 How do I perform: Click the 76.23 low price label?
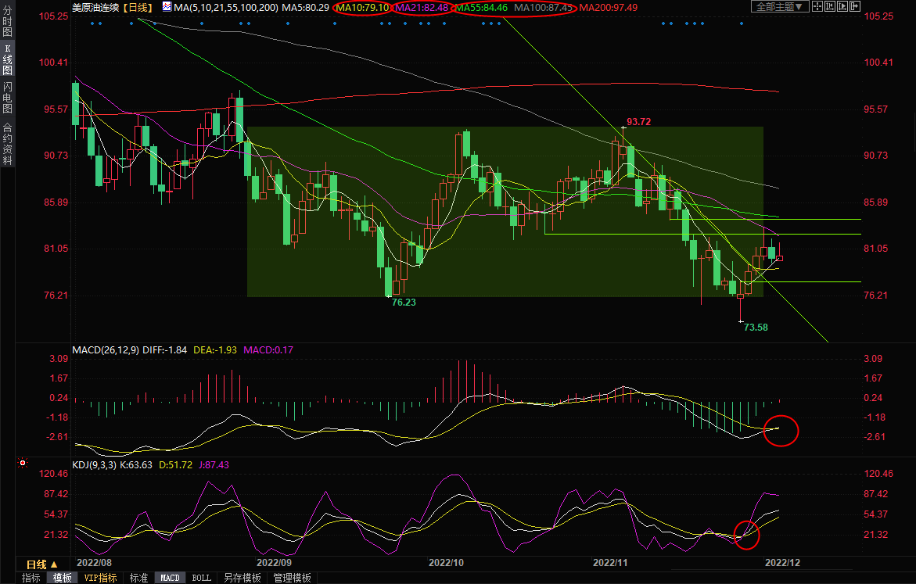tap(403, 302)
